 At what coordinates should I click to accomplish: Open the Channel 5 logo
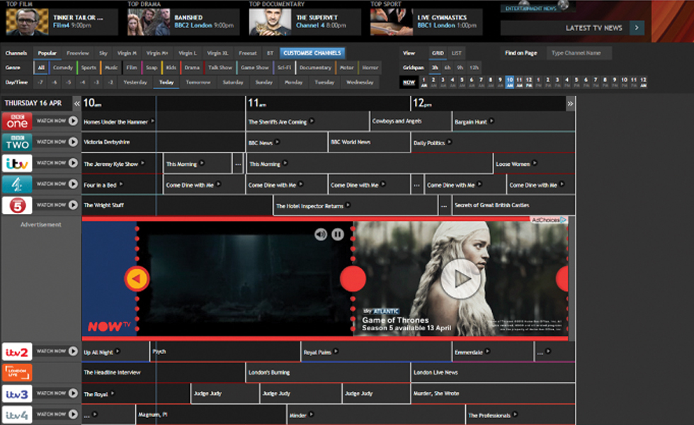tap(17, 205)
